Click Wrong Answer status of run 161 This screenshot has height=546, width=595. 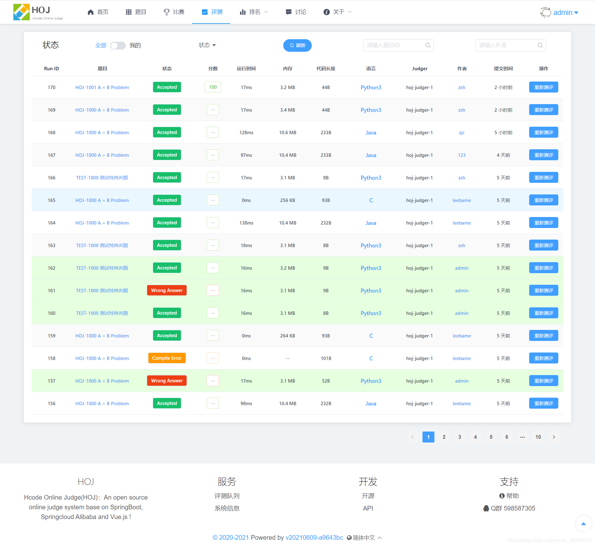tap(167, 290)
